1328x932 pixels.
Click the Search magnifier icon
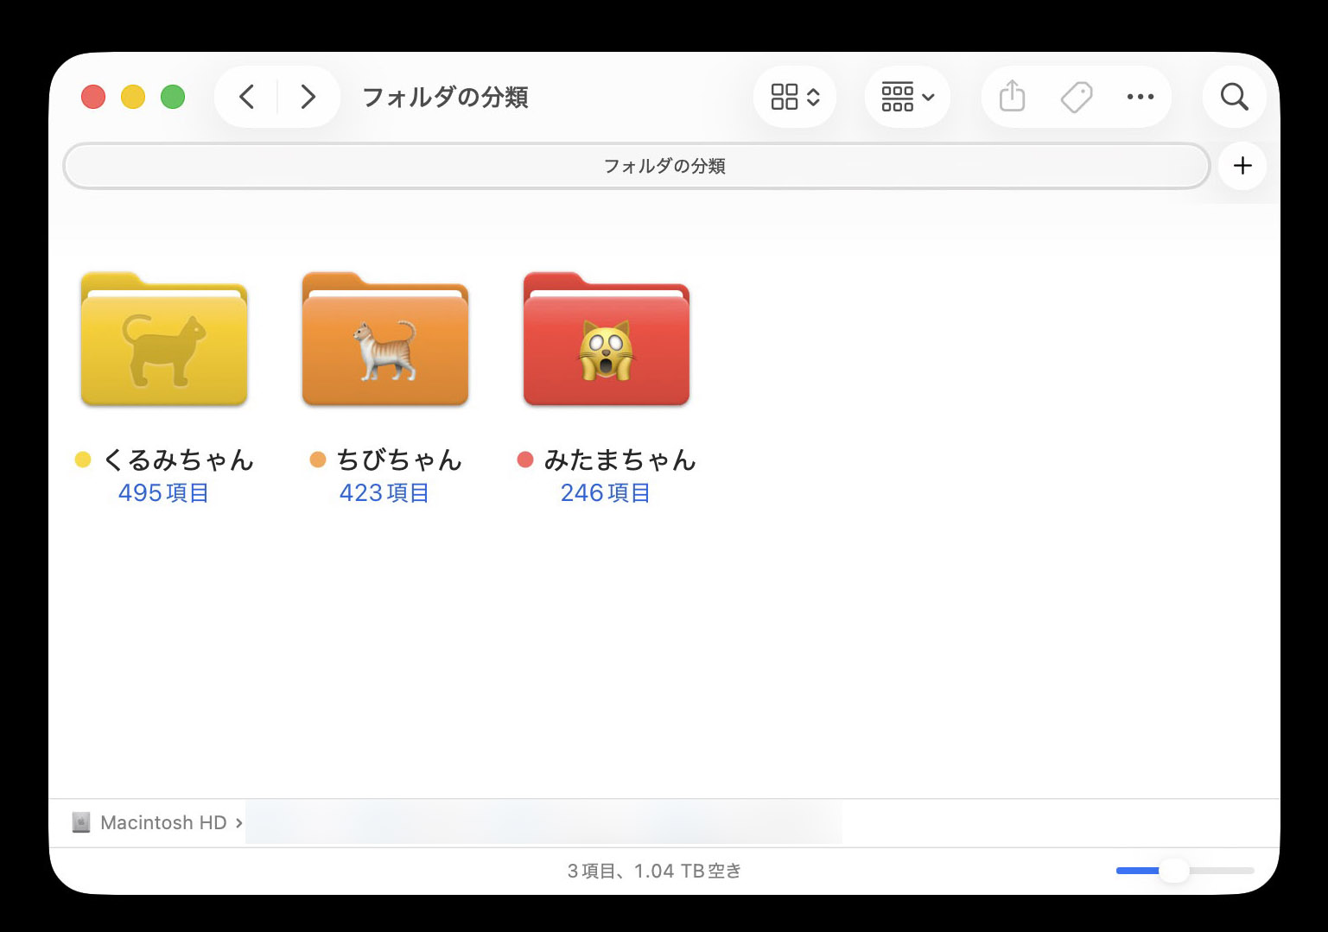click(1234, 97)
